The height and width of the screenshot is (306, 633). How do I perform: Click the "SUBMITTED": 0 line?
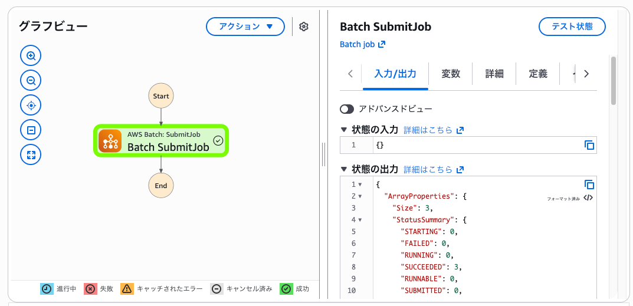point(431,291)
